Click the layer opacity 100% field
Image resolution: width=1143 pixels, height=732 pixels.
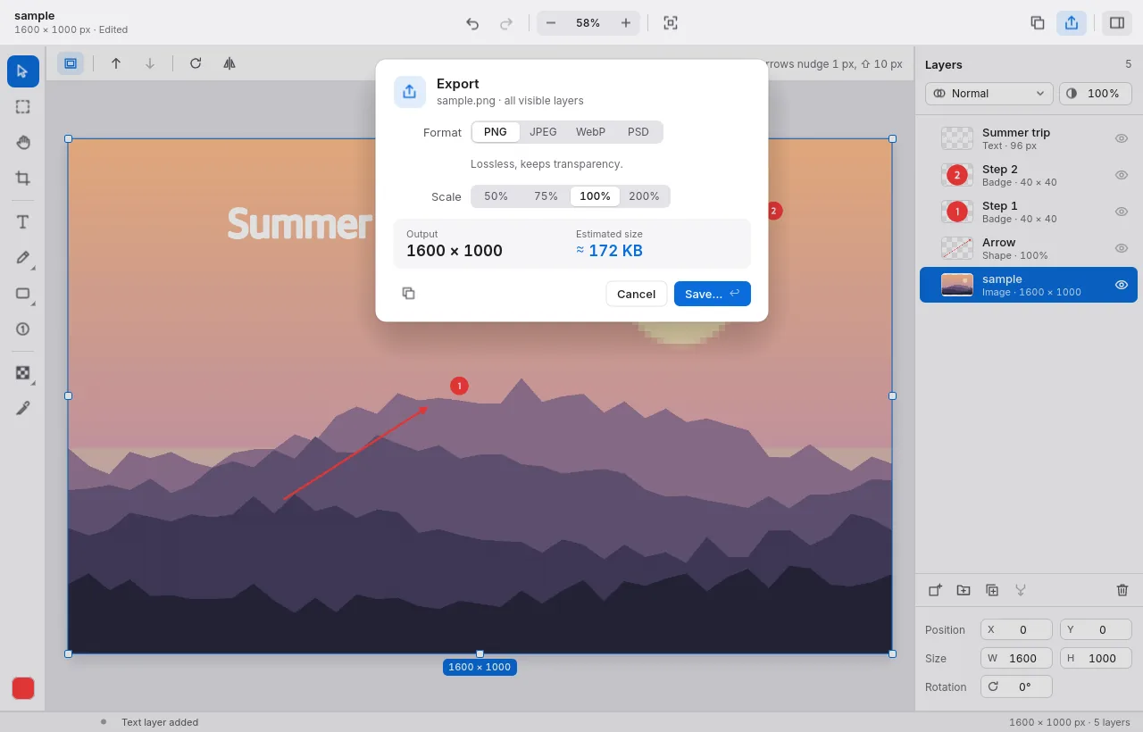click(1096, 94)
